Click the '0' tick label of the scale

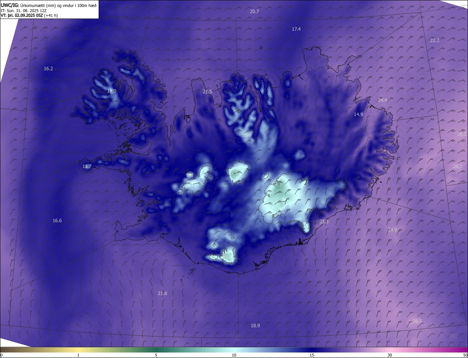click(1, 355)
